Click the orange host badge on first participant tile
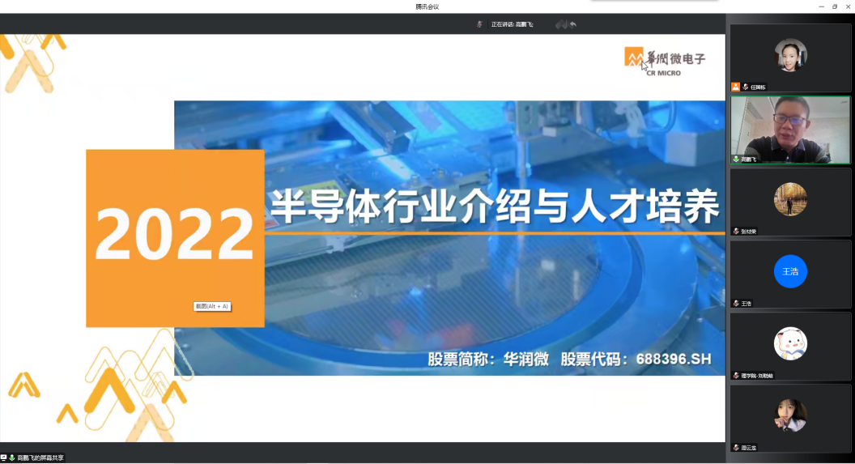Image resolution: width=855 pixels, height=464 pixels. [735, 87]
